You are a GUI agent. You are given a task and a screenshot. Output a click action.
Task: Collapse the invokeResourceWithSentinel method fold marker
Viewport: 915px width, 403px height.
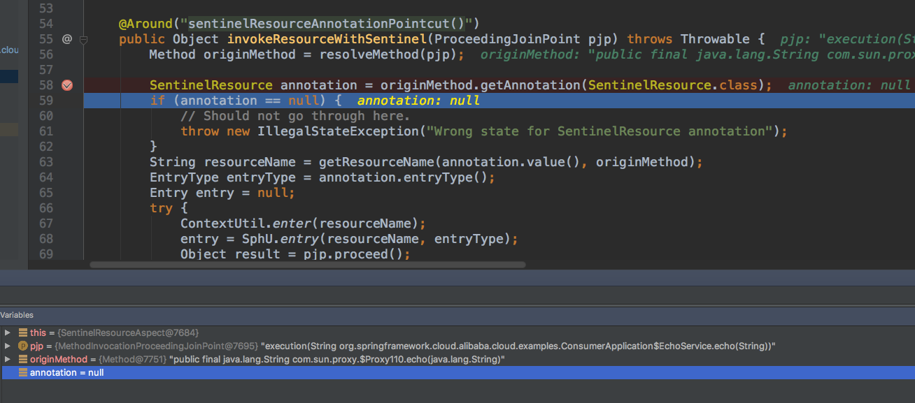pos(83,39)
